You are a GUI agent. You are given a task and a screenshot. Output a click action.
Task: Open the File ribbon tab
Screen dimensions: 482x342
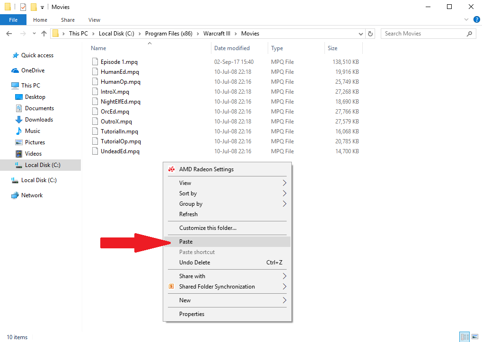13,20
